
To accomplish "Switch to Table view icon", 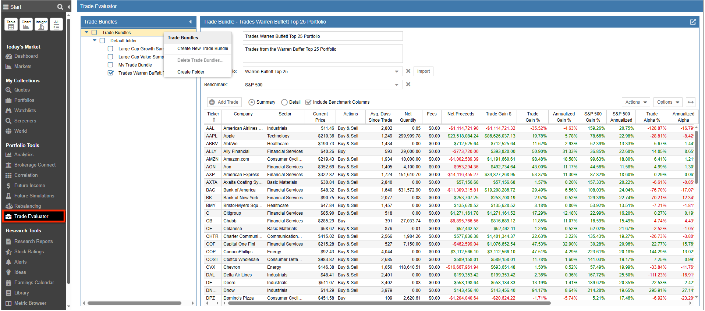I will pos(11,24).
